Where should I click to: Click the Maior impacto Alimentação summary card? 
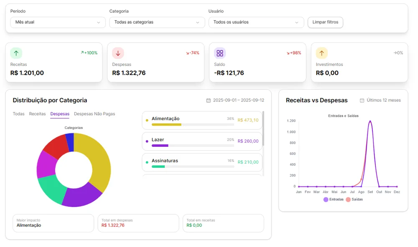coord(54,223)
